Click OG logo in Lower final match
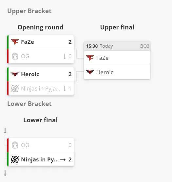Image resolution: width=172 pixels, height=182 pixels. tap(15, 145)
